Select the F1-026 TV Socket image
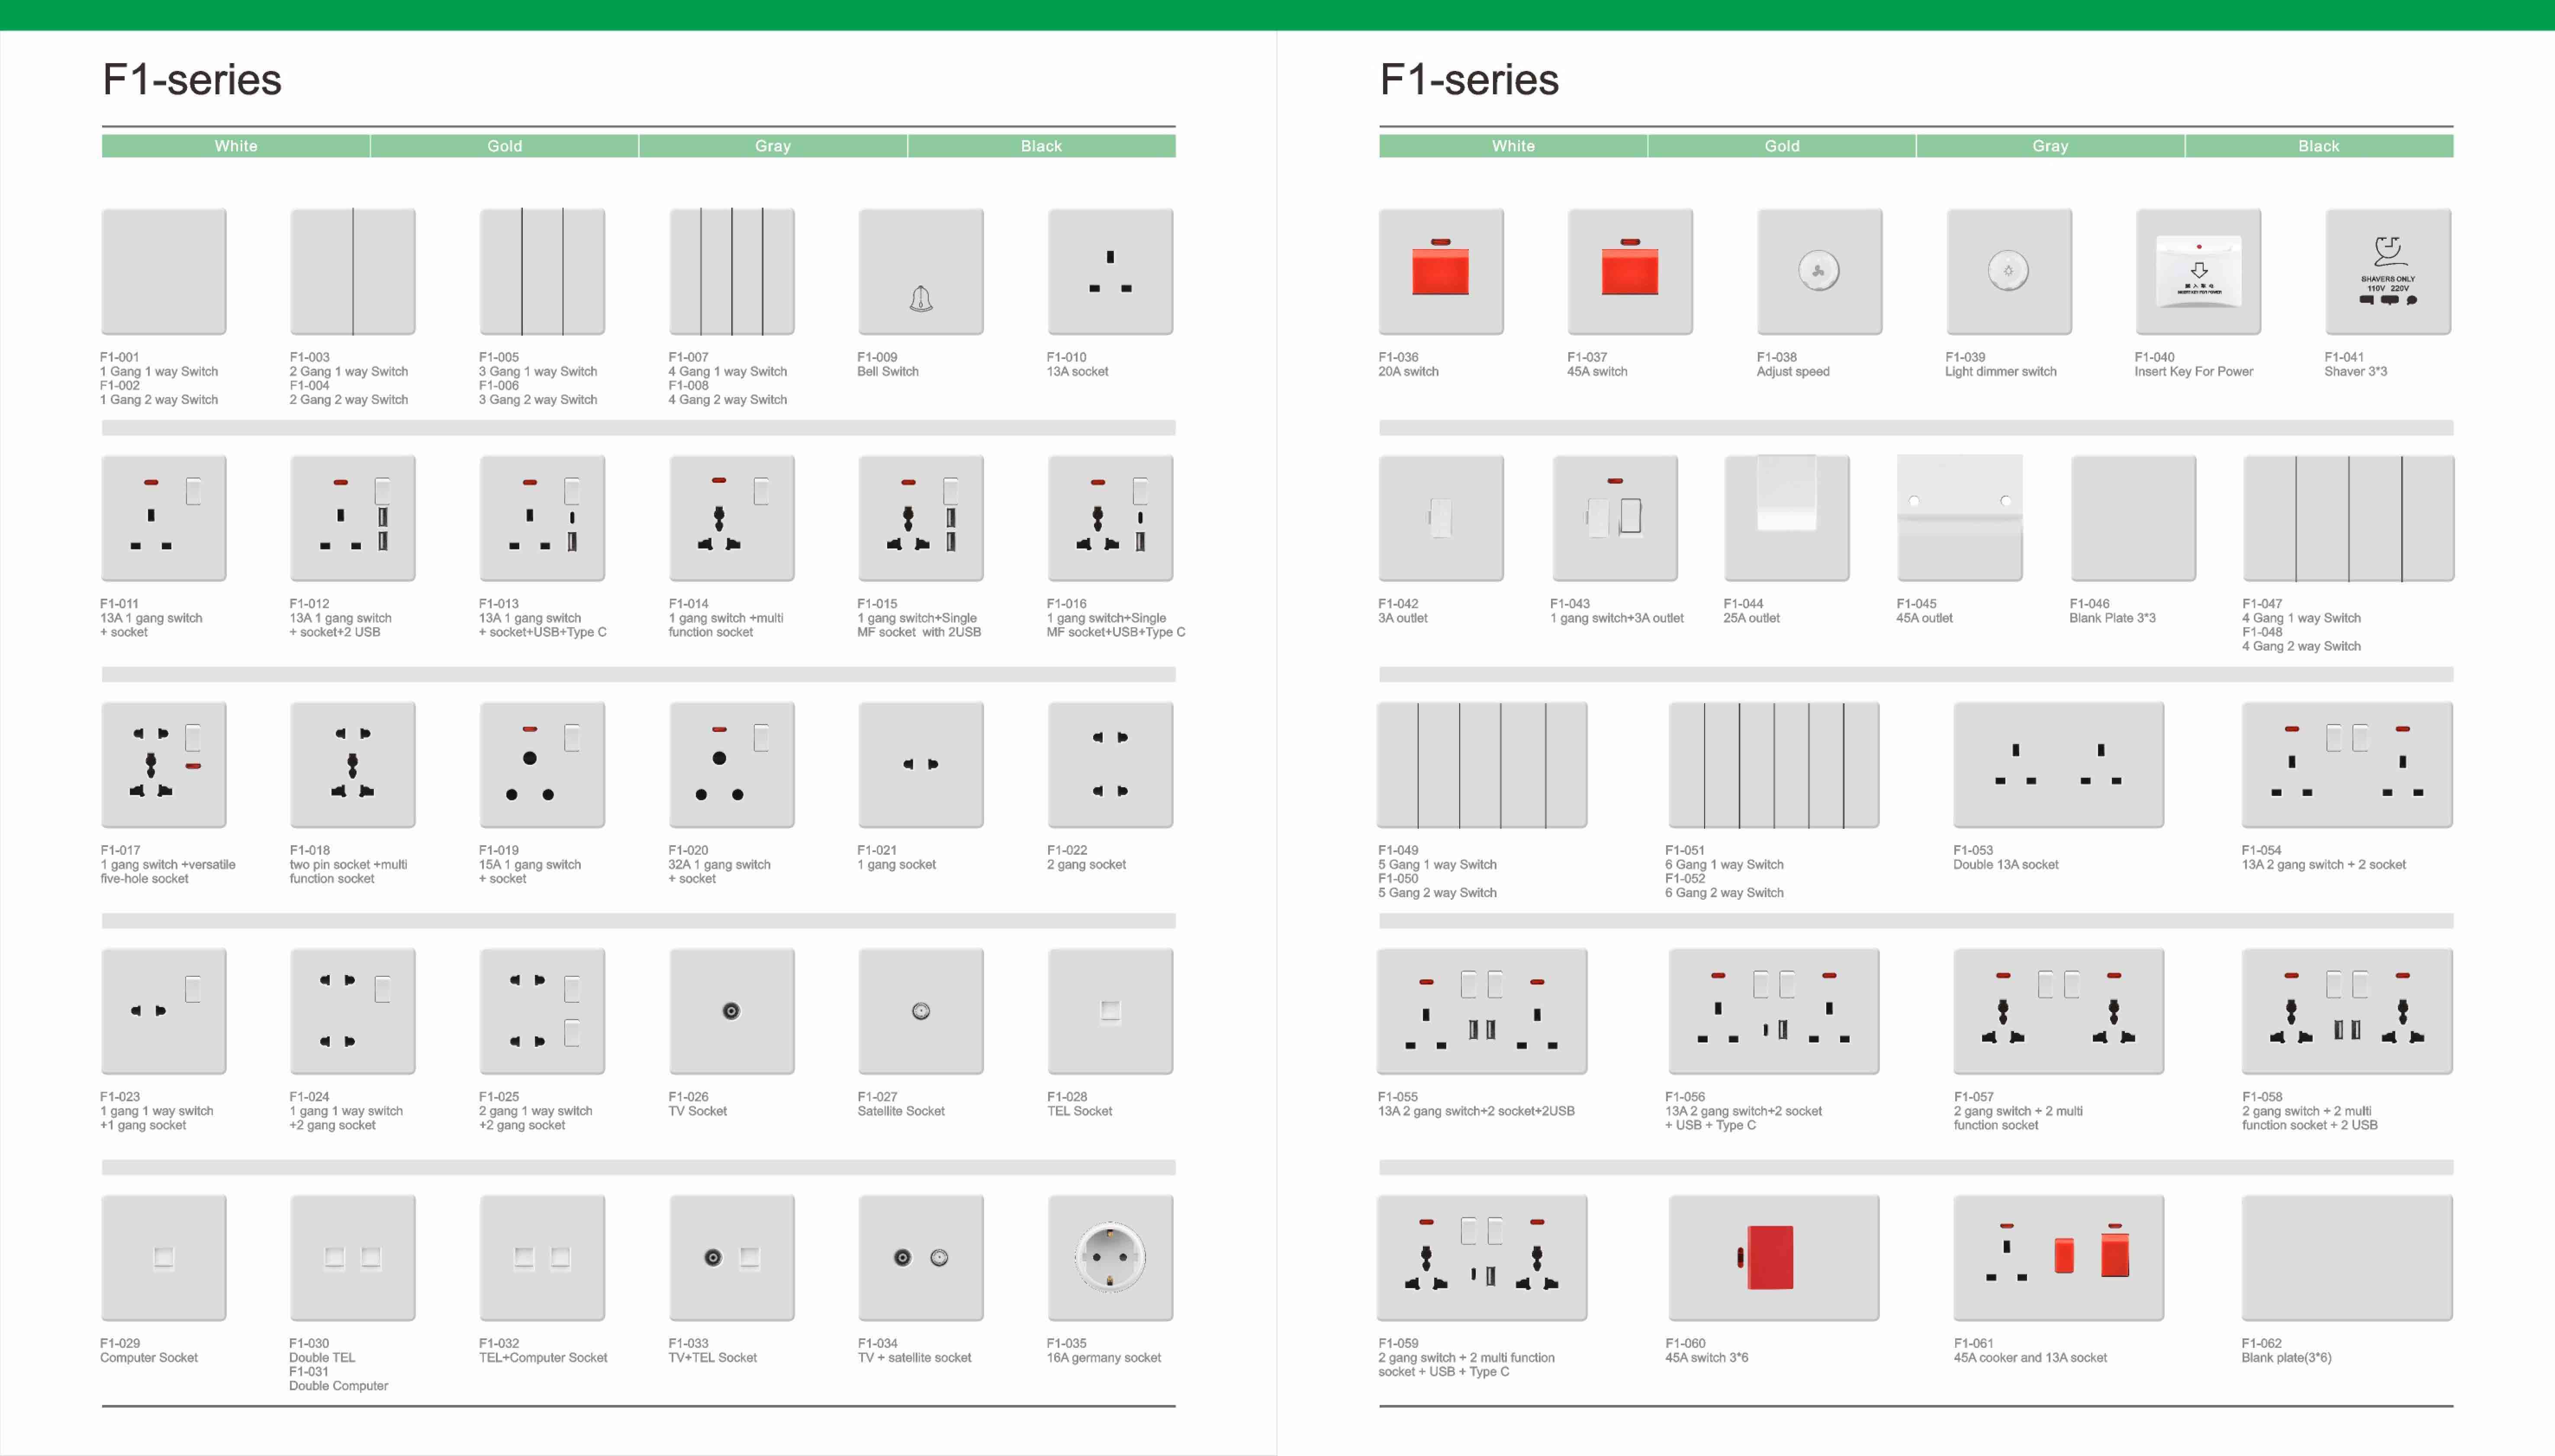Image resolution: width=2555 pixels, height=1456 pixels. [x=731, y=1011]
